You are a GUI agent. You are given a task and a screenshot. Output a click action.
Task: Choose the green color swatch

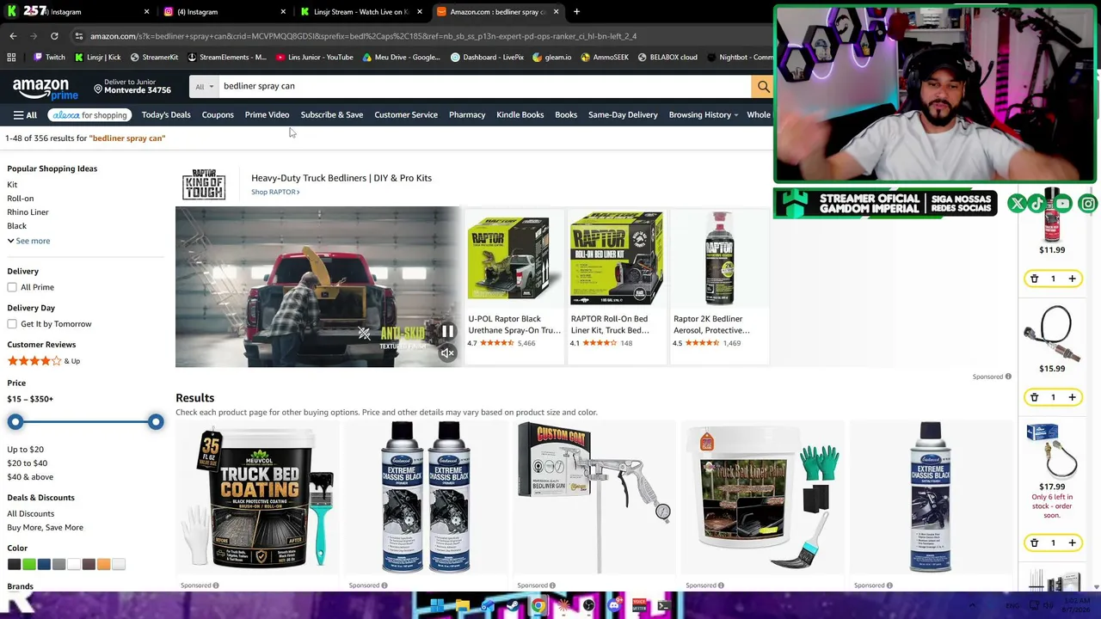tap(29, 565)
